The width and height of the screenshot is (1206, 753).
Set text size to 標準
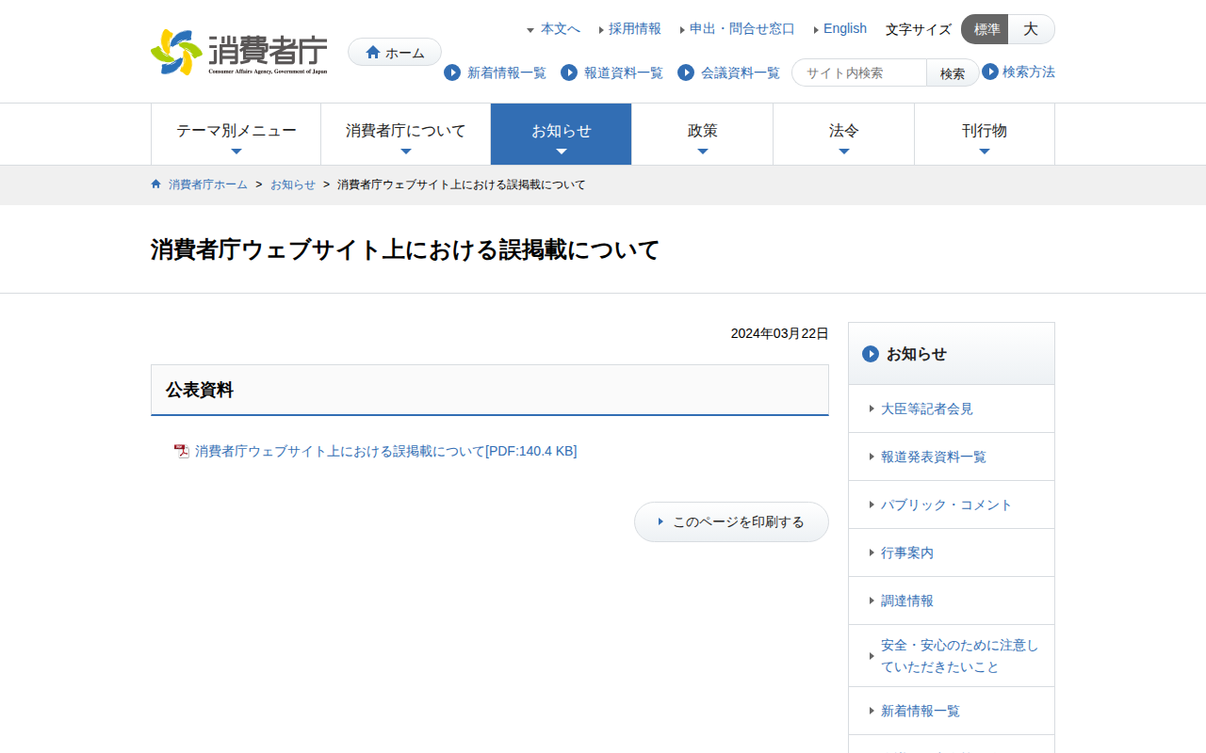(x=986, y=29)
